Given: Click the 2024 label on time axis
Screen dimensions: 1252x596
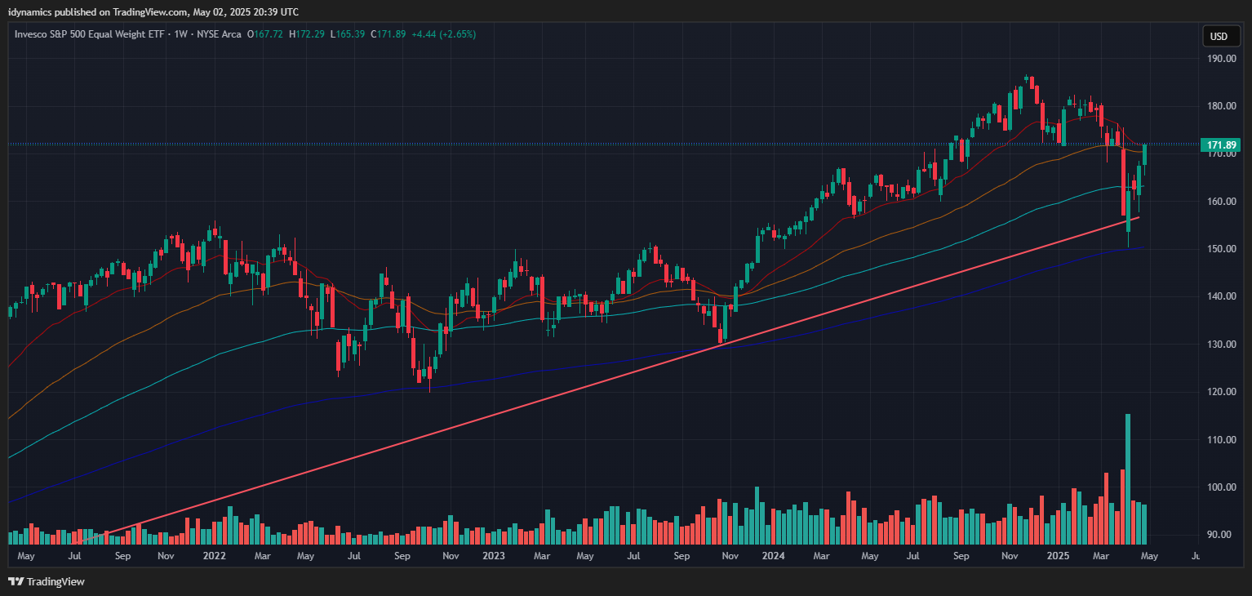Looking at the screenshot, I should pos(773,556).
